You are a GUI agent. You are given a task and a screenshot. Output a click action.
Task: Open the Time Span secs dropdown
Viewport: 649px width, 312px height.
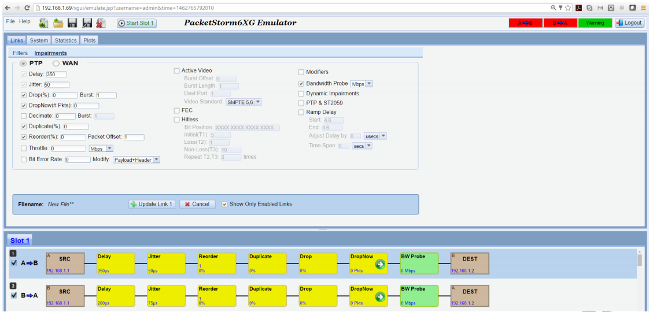(x=362, y=146)
